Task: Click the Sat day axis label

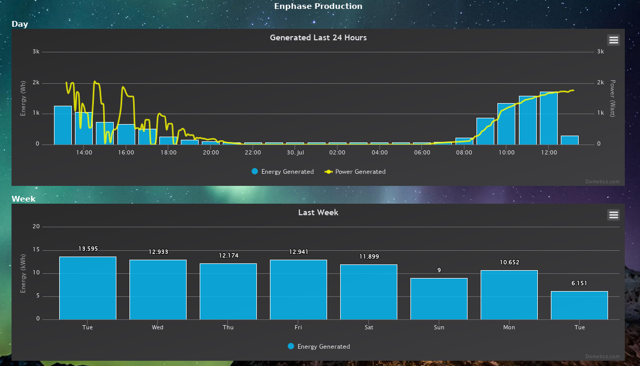Action: 368,327
